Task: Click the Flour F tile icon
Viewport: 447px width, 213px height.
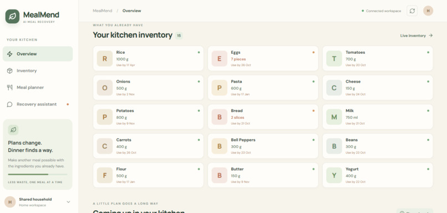Action: (105, 175)
